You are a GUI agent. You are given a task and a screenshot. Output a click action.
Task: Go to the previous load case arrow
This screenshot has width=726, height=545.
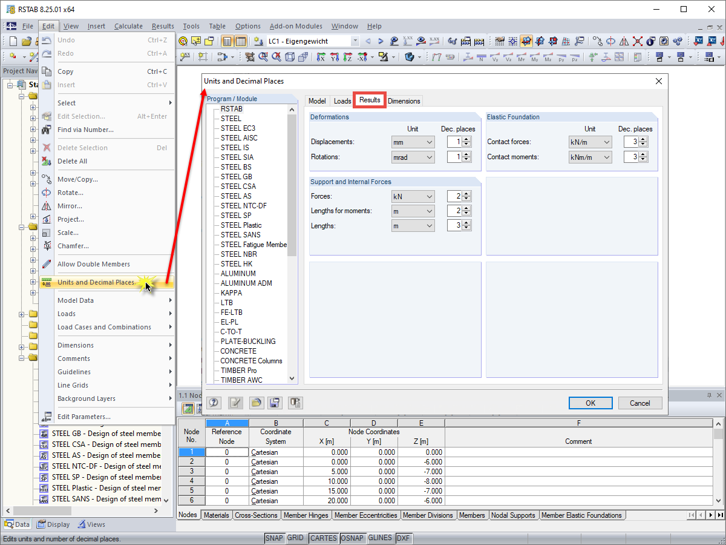coord(368,41)
